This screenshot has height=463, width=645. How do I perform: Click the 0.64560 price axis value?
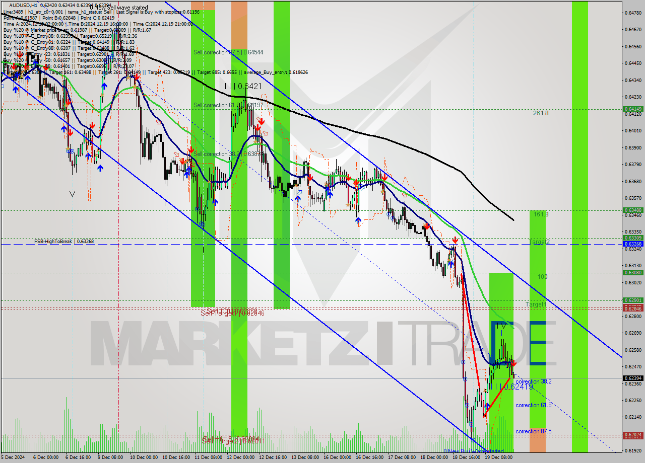(x=633, y=46)
